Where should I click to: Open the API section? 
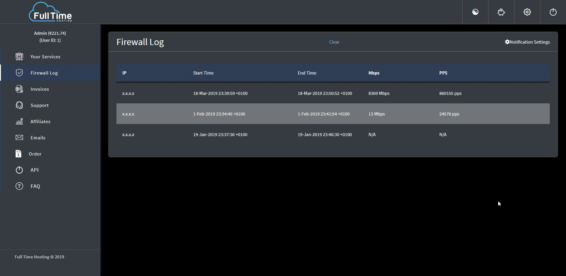click(19, 170)
